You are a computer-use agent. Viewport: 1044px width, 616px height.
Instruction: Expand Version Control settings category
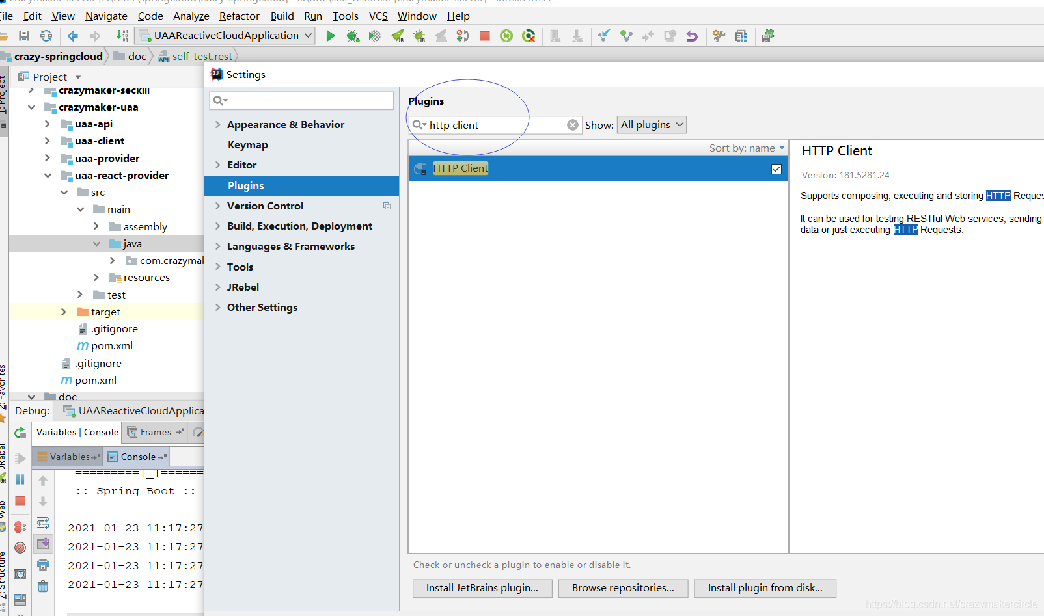click(x=218, y=206)
